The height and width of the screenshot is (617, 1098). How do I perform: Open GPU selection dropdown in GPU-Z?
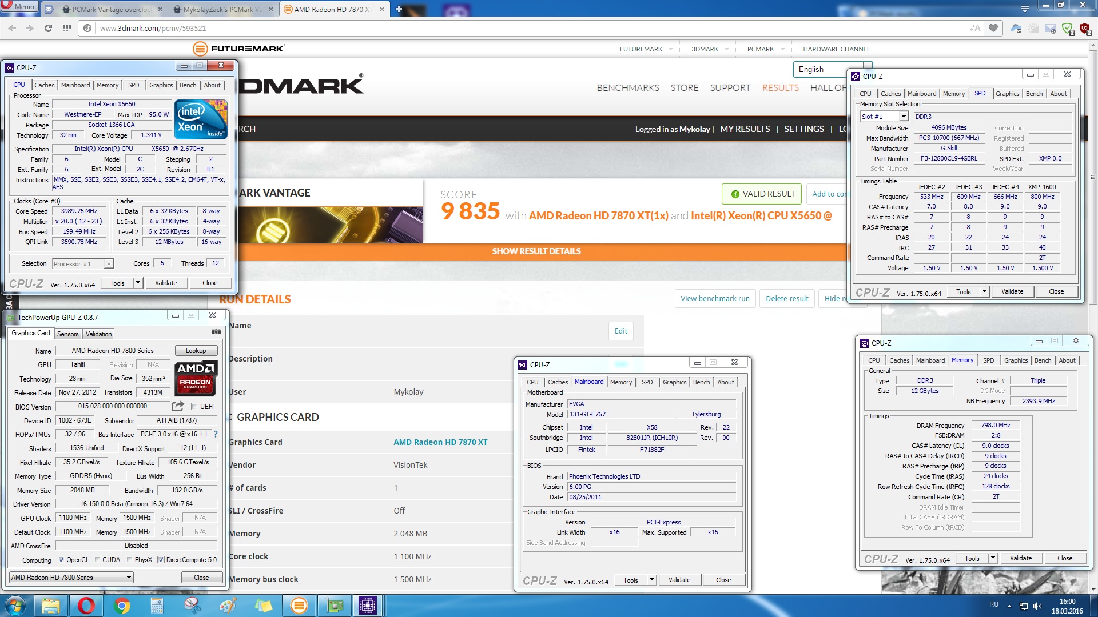coord(71,578)
